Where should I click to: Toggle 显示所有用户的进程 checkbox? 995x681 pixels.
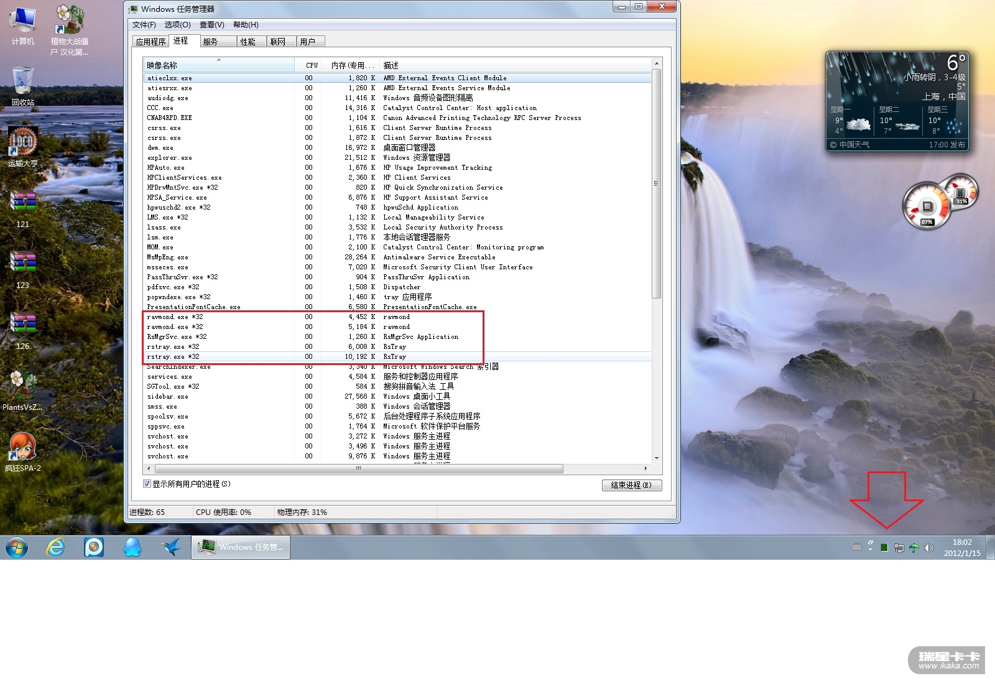click(x=147, y=484)
